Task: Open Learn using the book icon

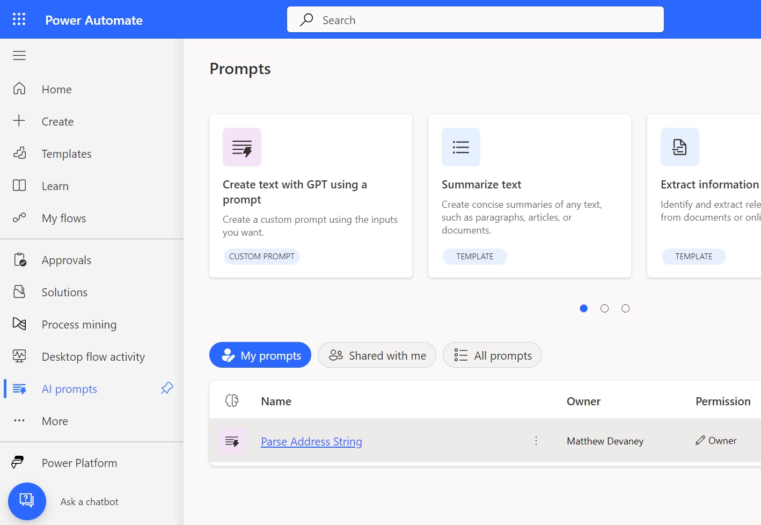Action: [x=19, y=186]
